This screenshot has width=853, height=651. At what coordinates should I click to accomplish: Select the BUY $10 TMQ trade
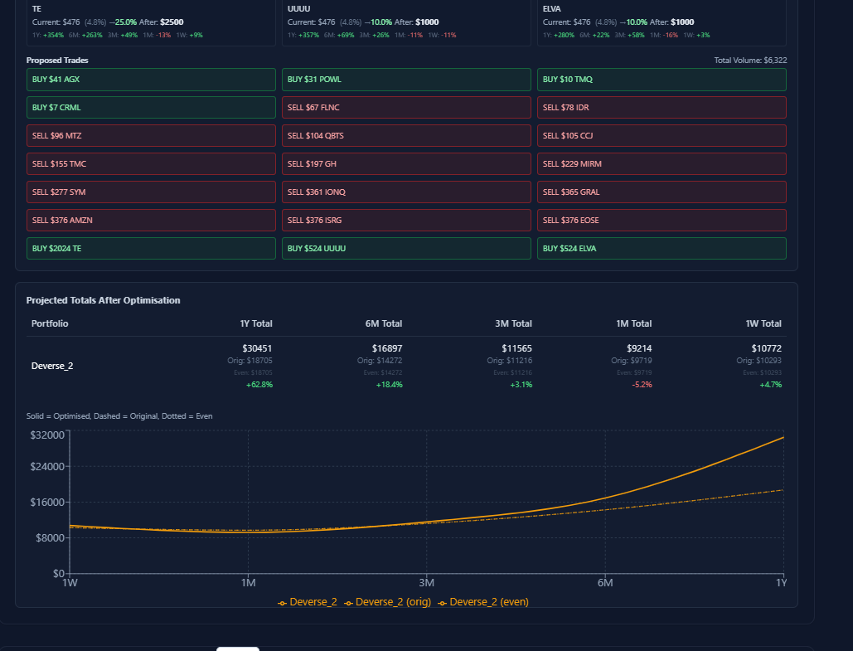[661, 80]
